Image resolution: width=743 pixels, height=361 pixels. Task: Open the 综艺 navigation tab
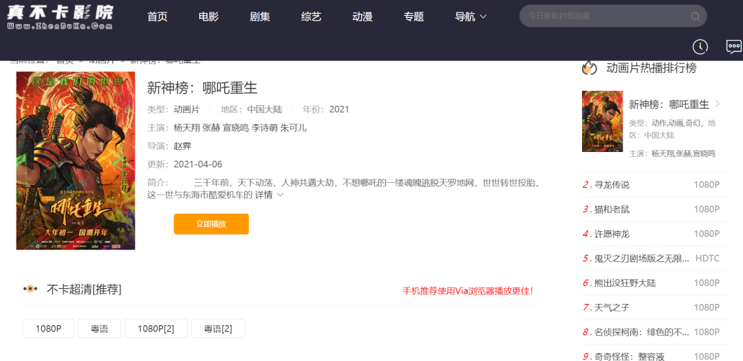pyautogui.click(x=311, y=17)
